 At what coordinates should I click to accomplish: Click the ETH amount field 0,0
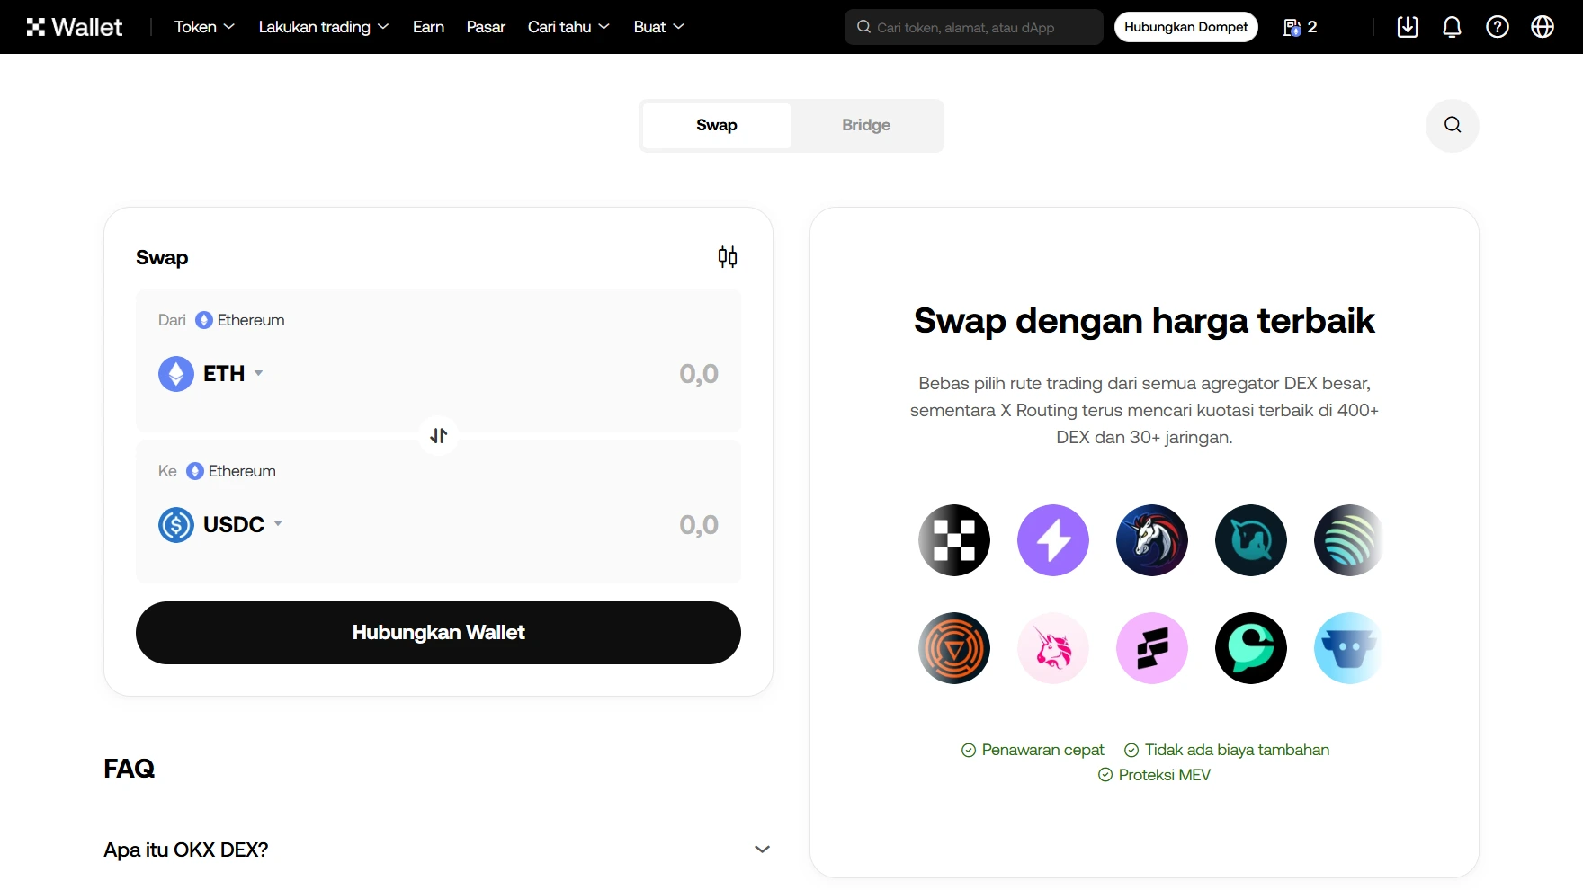pyautogui.click(x=699, y=374)
